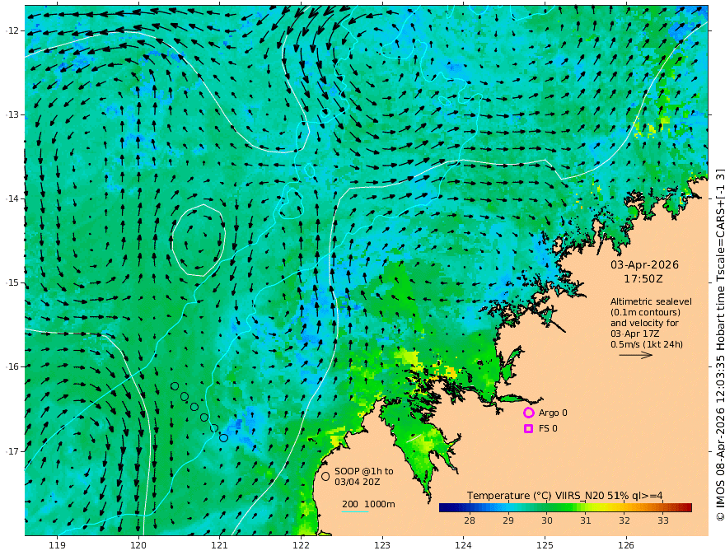Screen dimensions: 725x560
Task: Click the "0.5m/s (1kt 24h)" label
Action: (647, 344)
